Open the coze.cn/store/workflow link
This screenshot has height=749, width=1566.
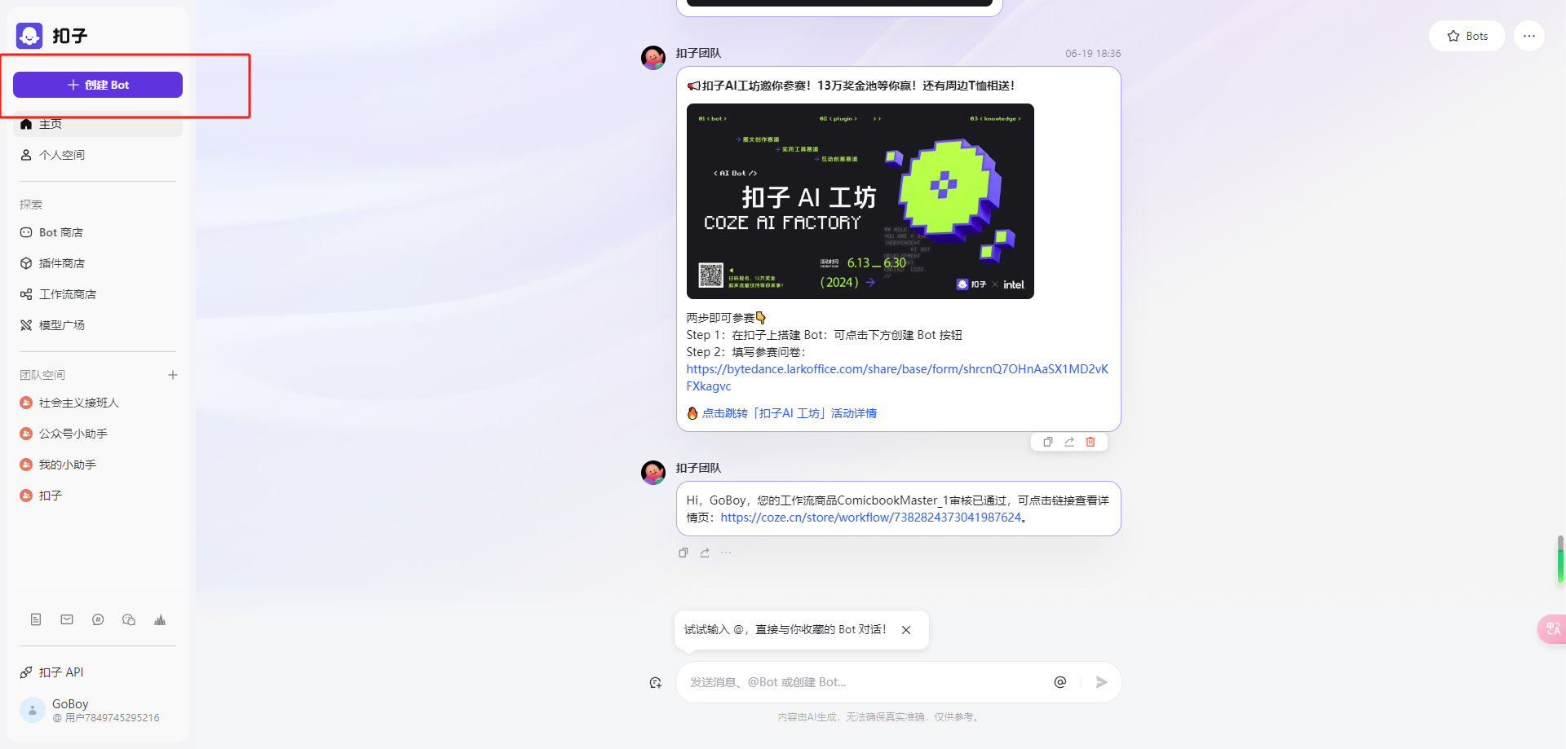point(871,518)
